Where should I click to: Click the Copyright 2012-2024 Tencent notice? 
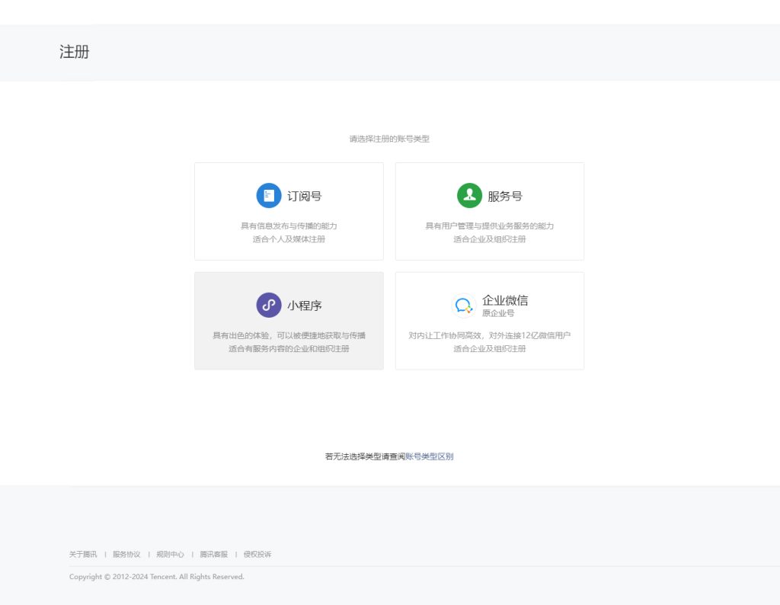157,577
